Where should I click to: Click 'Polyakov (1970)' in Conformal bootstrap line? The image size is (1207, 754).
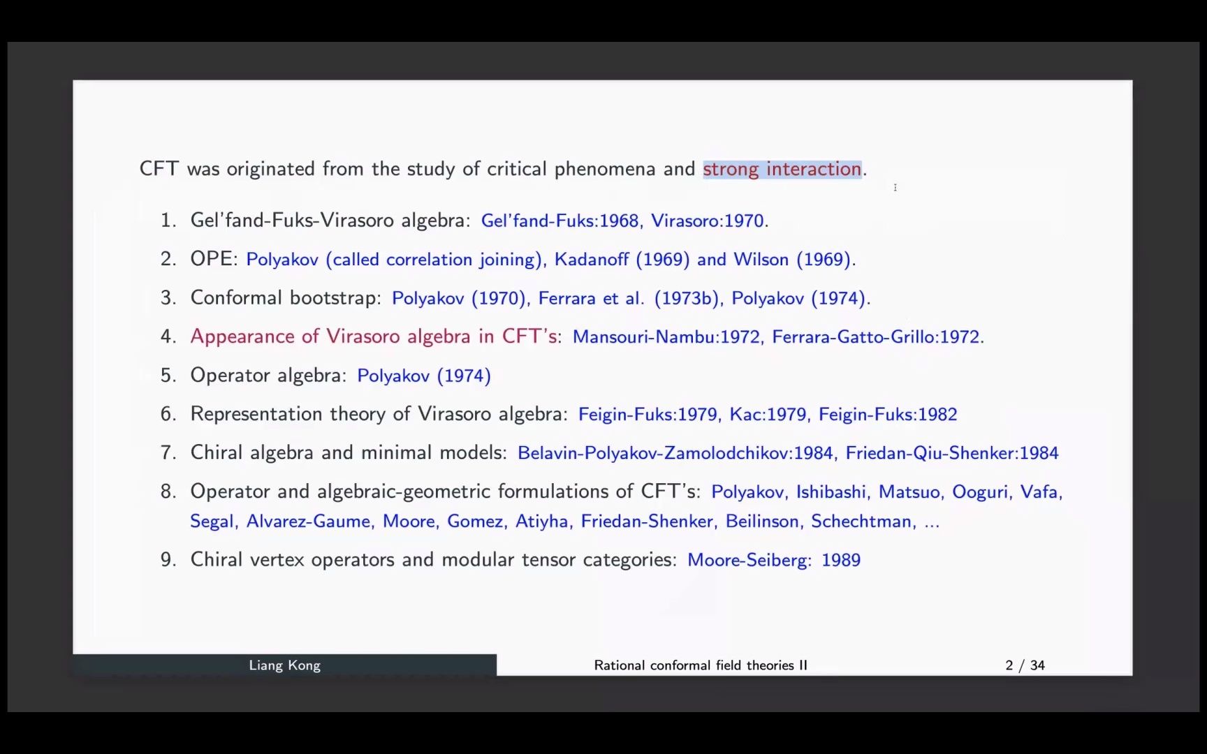tap(459, 298)
